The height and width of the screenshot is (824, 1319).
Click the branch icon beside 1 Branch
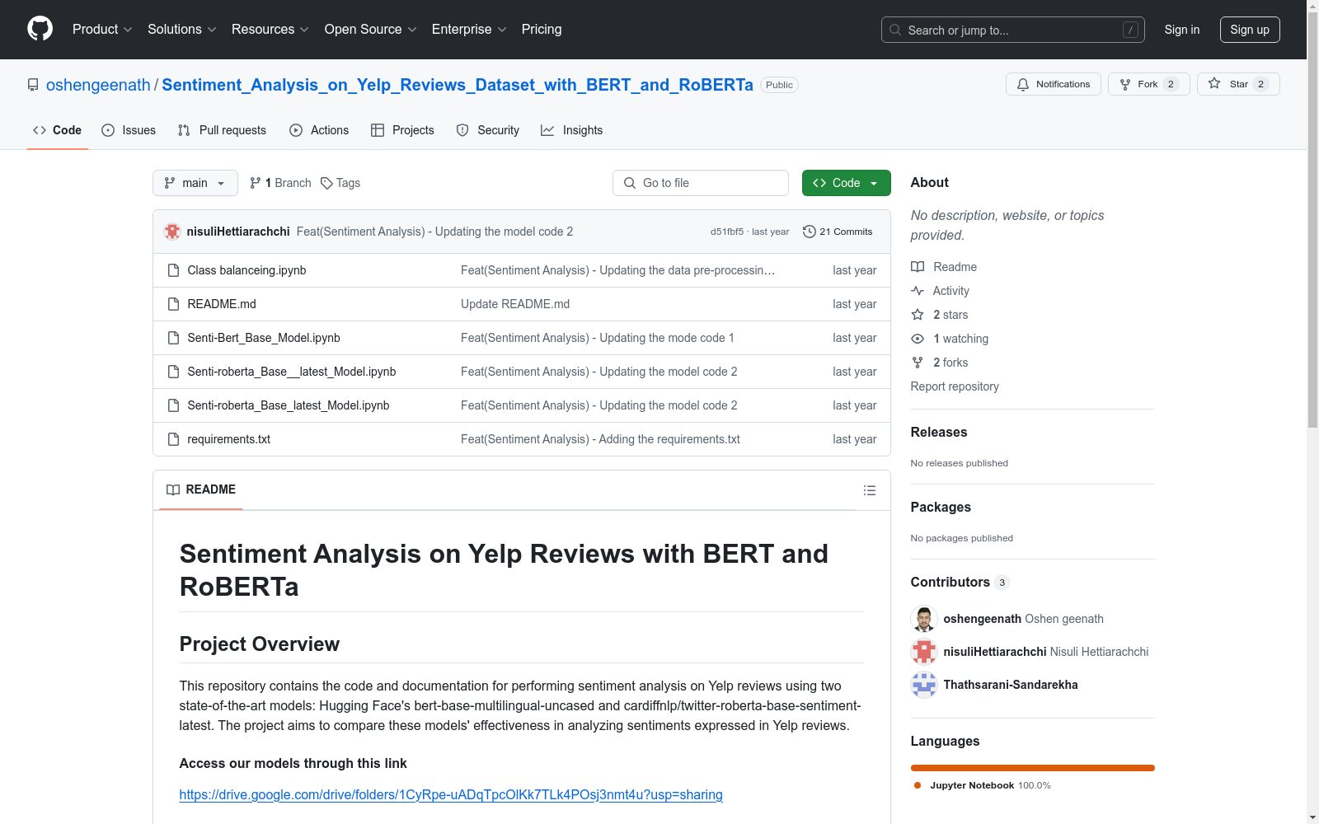pos(256,183)
